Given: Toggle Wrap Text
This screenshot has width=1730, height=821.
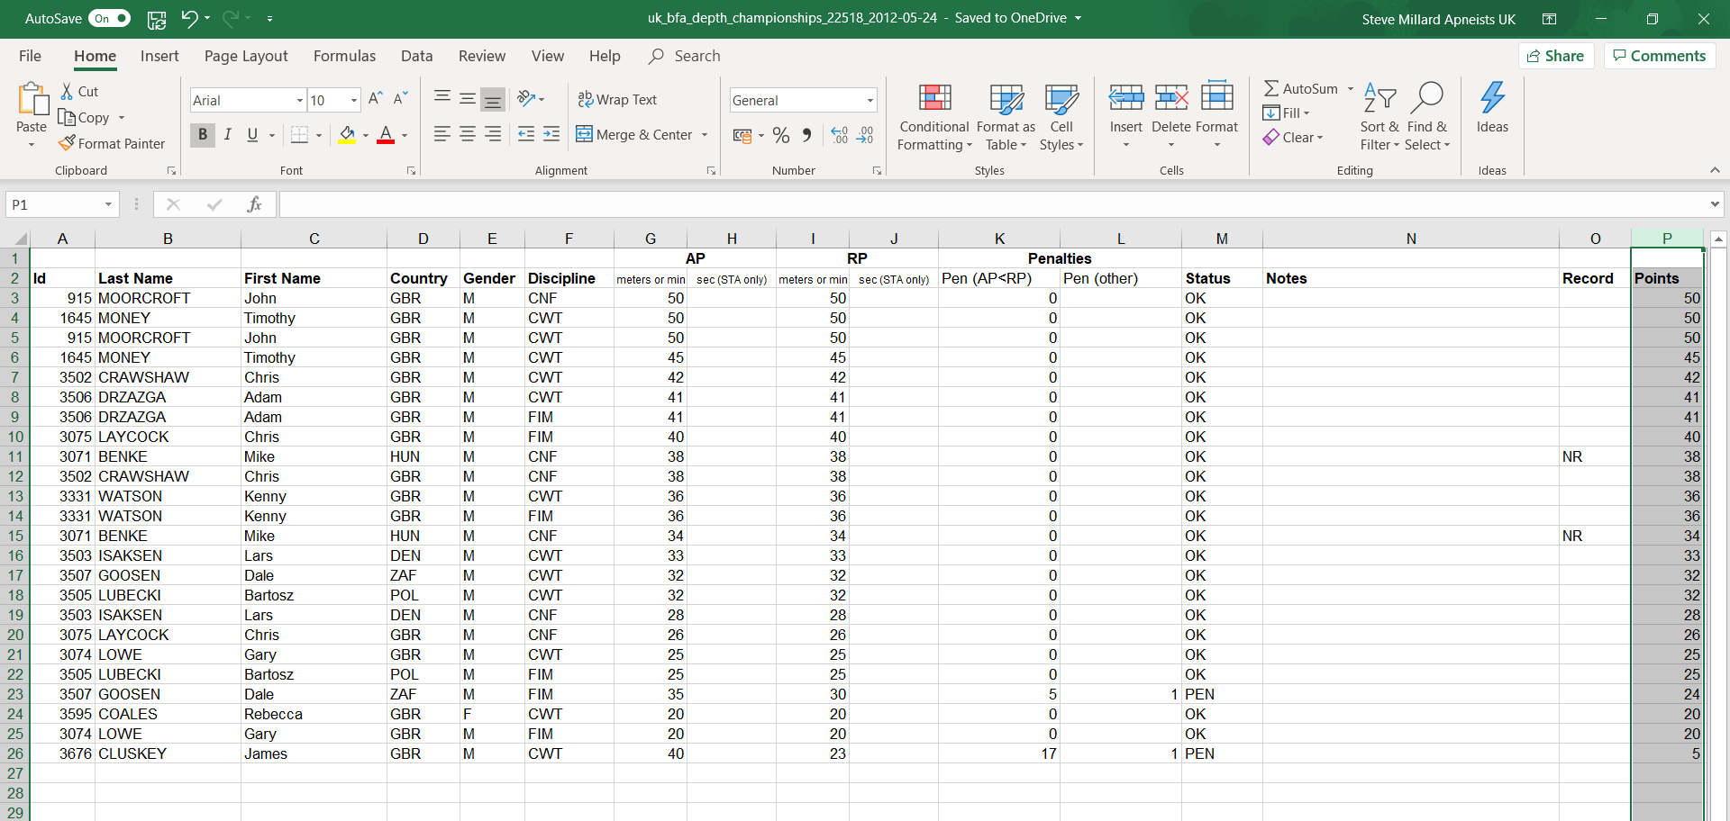Looking at the screenshot, I should (x=617, y=99).
